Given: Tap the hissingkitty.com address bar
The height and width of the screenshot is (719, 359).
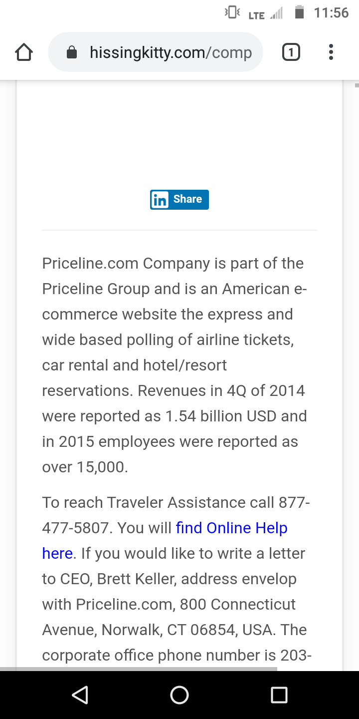Looking at the screenshot, I should (x=170, y=52).
